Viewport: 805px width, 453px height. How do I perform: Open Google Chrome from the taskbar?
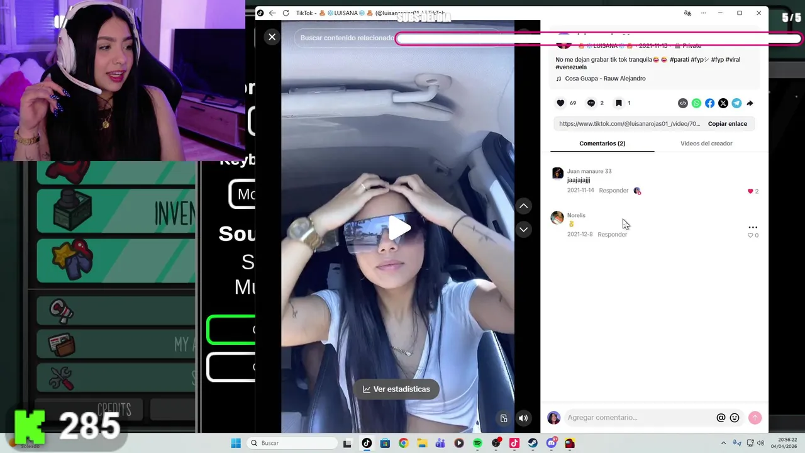(403, 443)
